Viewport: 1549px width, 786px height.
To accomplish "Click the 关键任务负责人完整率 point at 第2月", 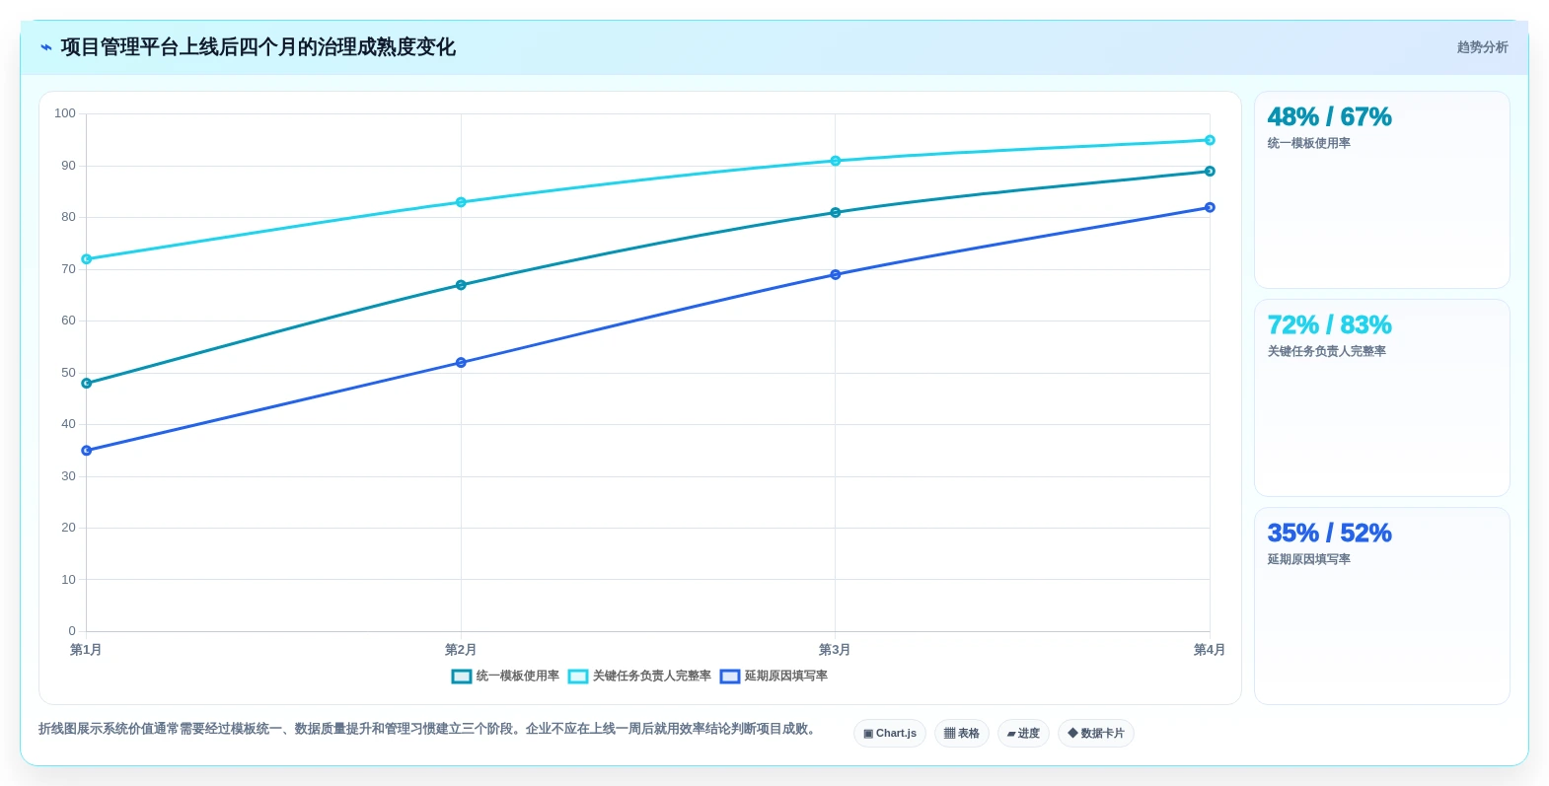I will (x=461, y=202).
